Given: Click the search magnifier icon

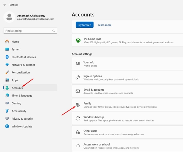Looking at the screenshot, I should pos(53,31).
